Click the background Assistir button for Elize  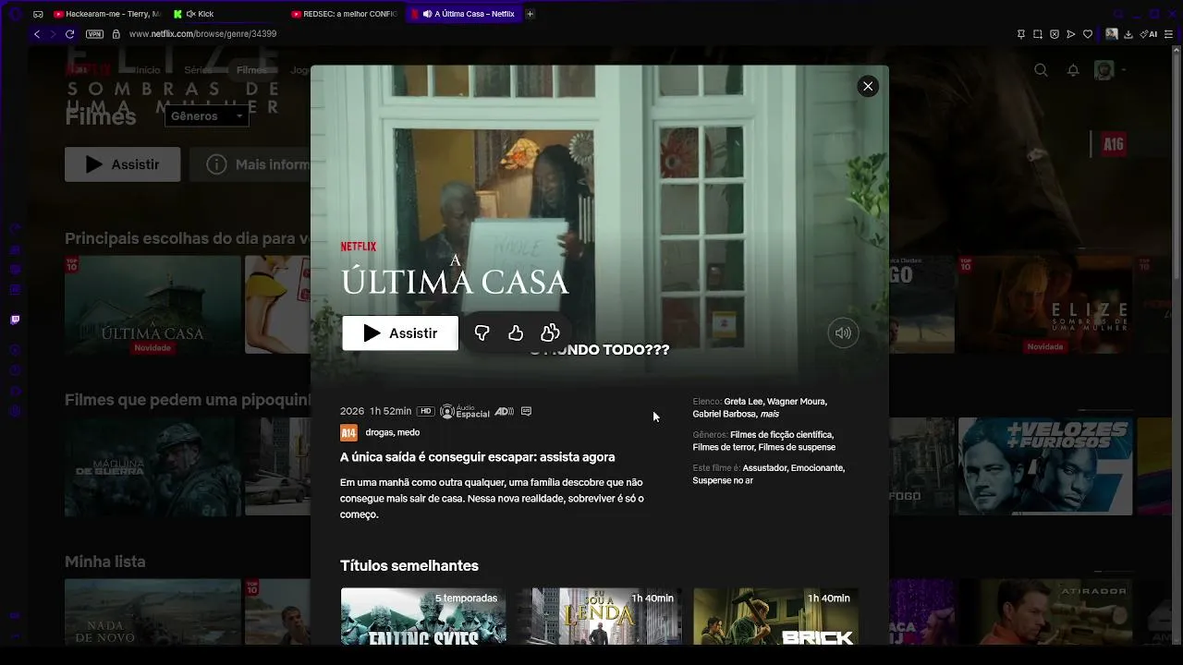(123, 164)
